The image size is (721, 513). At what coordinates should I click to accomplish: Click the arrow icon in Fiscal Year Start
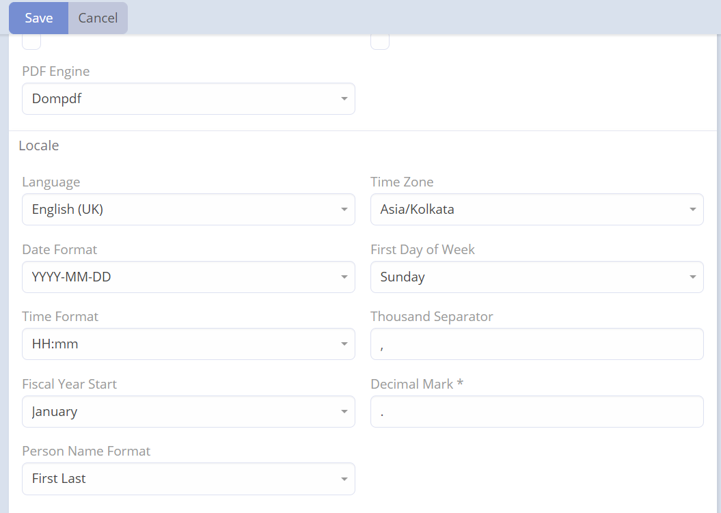[x=344, y=412]
